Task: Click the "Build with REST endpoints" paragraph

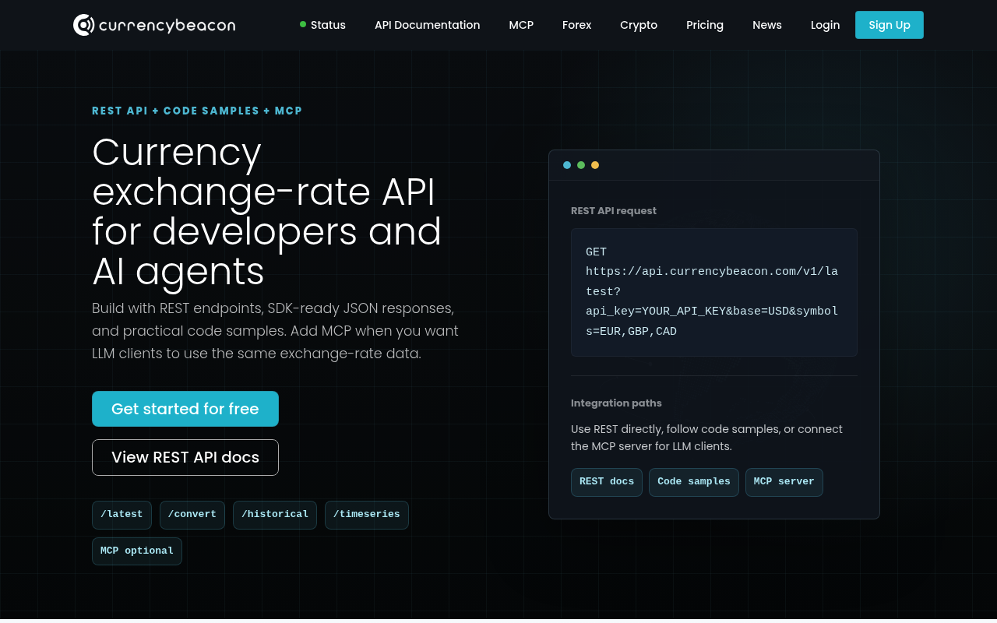Action: 275,331
